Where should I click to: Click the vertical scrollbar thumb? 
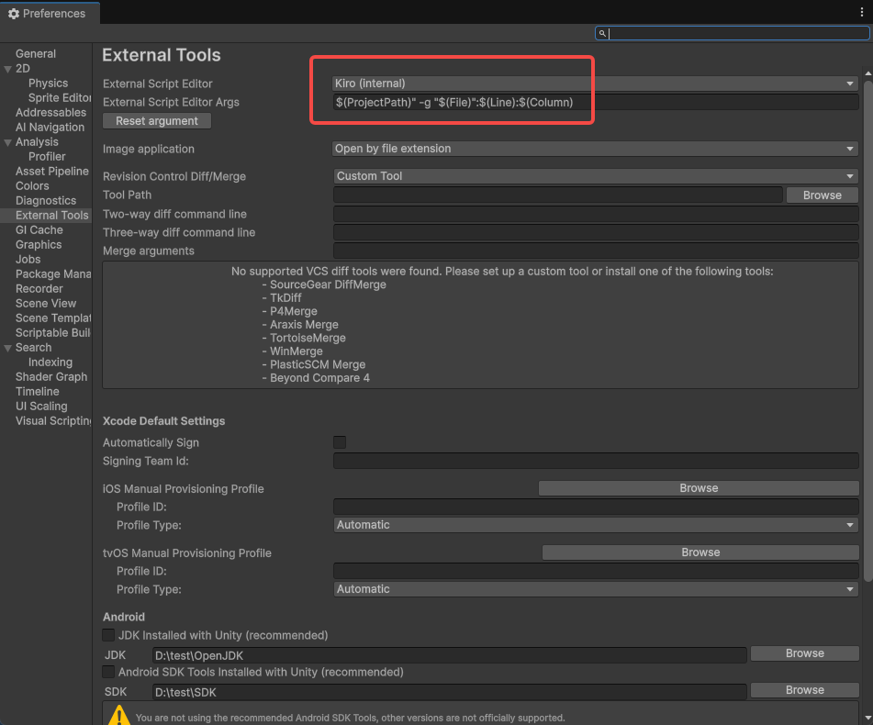point(868,331)
